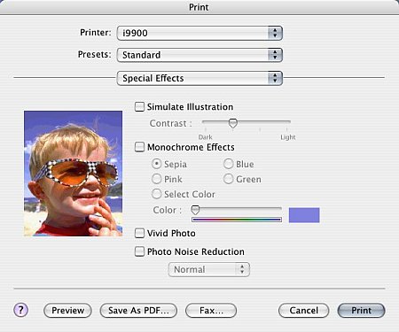The image size is (399, 332).
Task: Open the Printer i9900 dropdown
Action: point(199,33)
